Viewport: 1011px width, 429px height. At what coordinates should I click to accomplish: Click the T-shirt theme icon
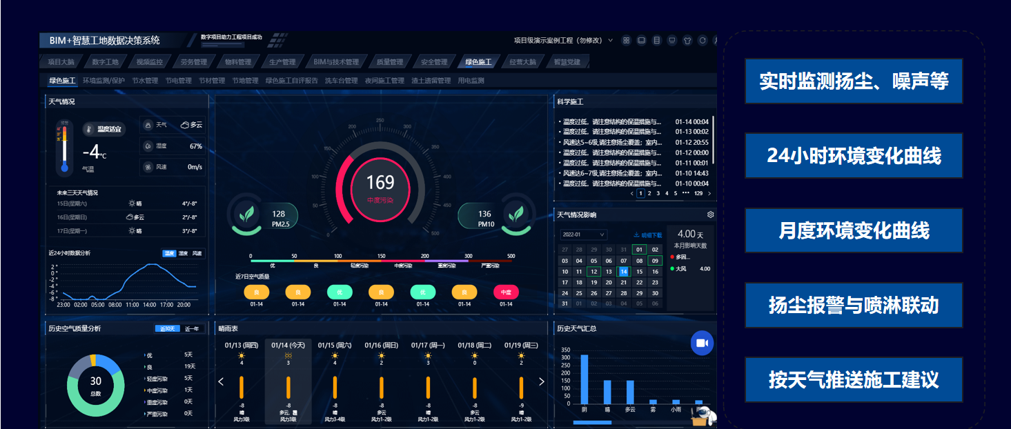[687, 41]
